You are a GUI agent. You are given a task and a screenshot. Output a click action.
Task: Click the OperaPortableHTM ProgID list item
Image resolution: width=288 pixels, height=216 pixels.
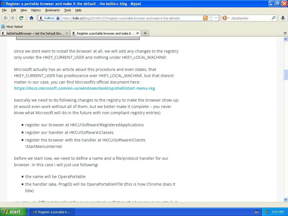click(100, 187)
